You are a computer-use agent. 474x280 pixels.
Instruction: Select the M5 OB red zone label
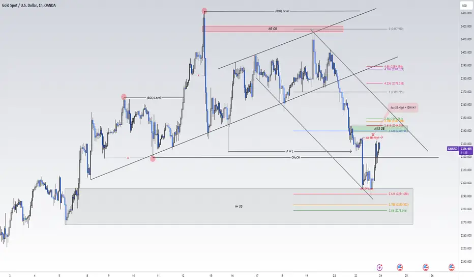point(273,29)
